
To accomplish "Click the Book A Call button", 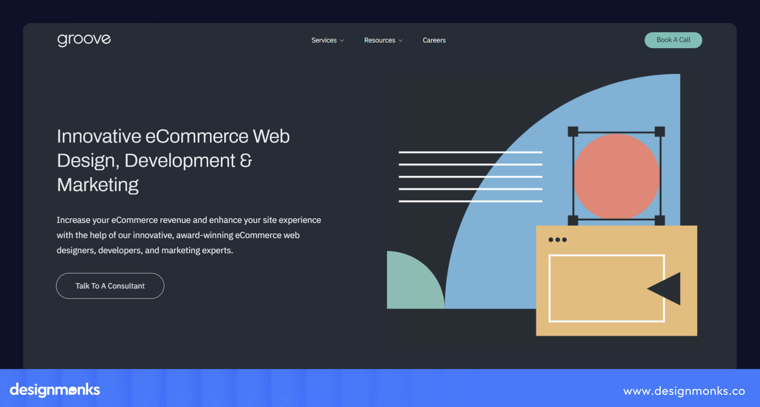I will click(x=673, y=40).
